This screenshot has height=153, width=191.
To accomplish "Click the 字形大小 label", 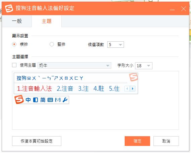I will [x=125, y=66].
